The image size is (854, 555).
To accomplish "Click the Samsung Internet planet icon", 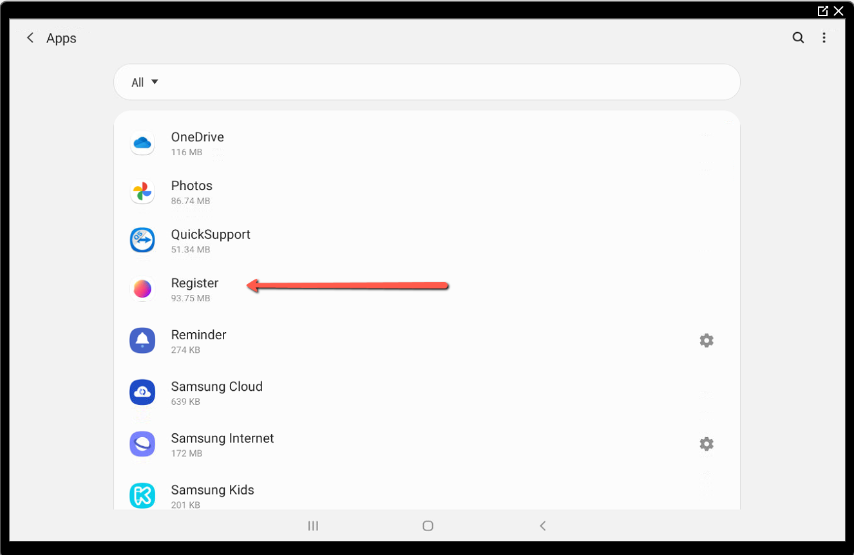I will 142,444.
